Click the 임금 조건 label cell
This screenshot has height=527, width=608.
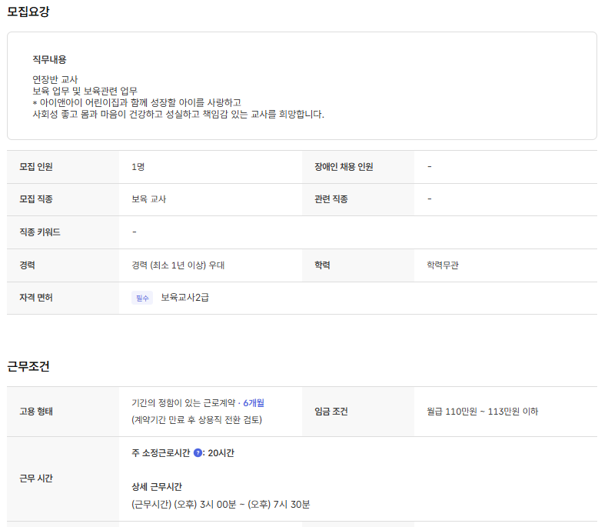[x=331, y=412]
